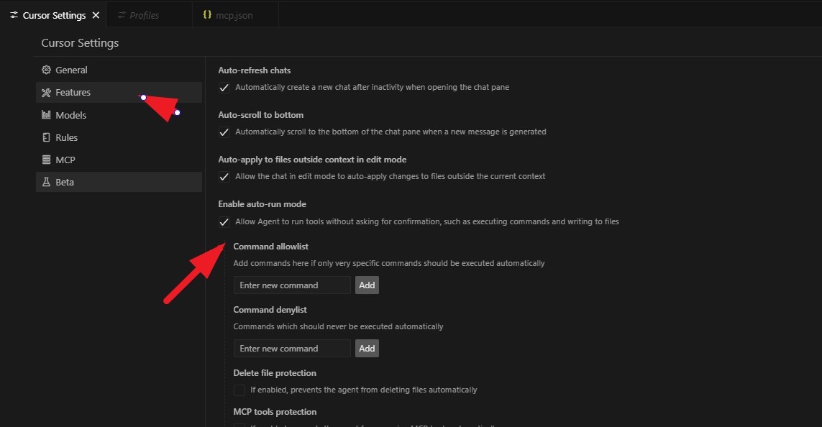
Task: Click the Profiles tab icon
Action: [x=122, y=15]
